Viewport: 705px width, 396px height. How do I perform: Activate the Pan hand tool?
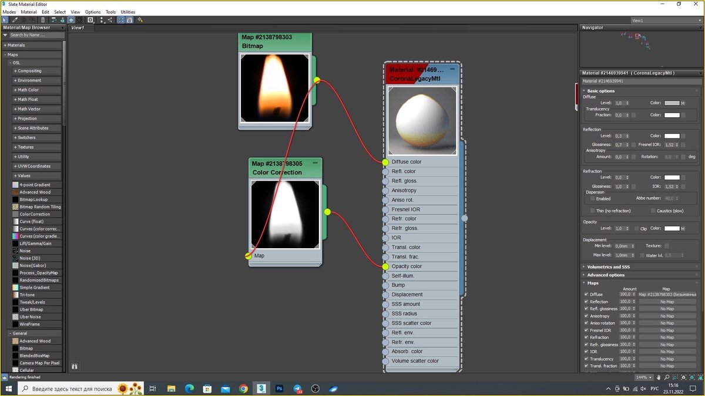(659, 377)
